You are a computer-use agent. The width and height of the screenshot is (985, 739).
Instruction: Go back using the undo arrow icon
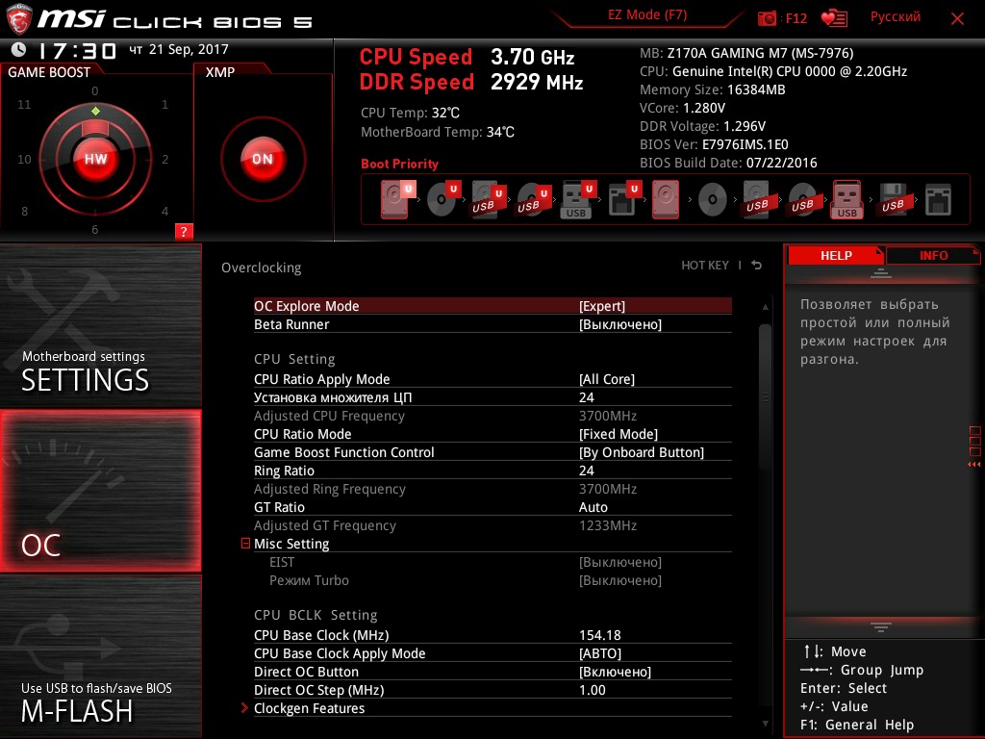tap(757, 266)
